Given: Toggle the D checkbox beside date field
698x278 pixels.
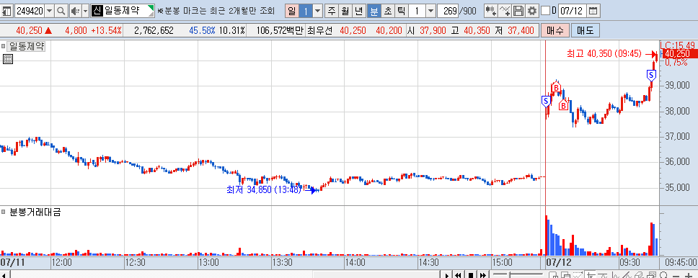Looking at the screenshot, I should 545,11.
